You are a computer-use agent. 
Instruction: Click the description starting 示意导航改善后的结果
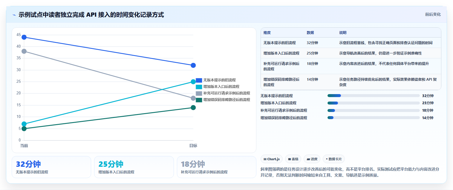coord(380,53)
